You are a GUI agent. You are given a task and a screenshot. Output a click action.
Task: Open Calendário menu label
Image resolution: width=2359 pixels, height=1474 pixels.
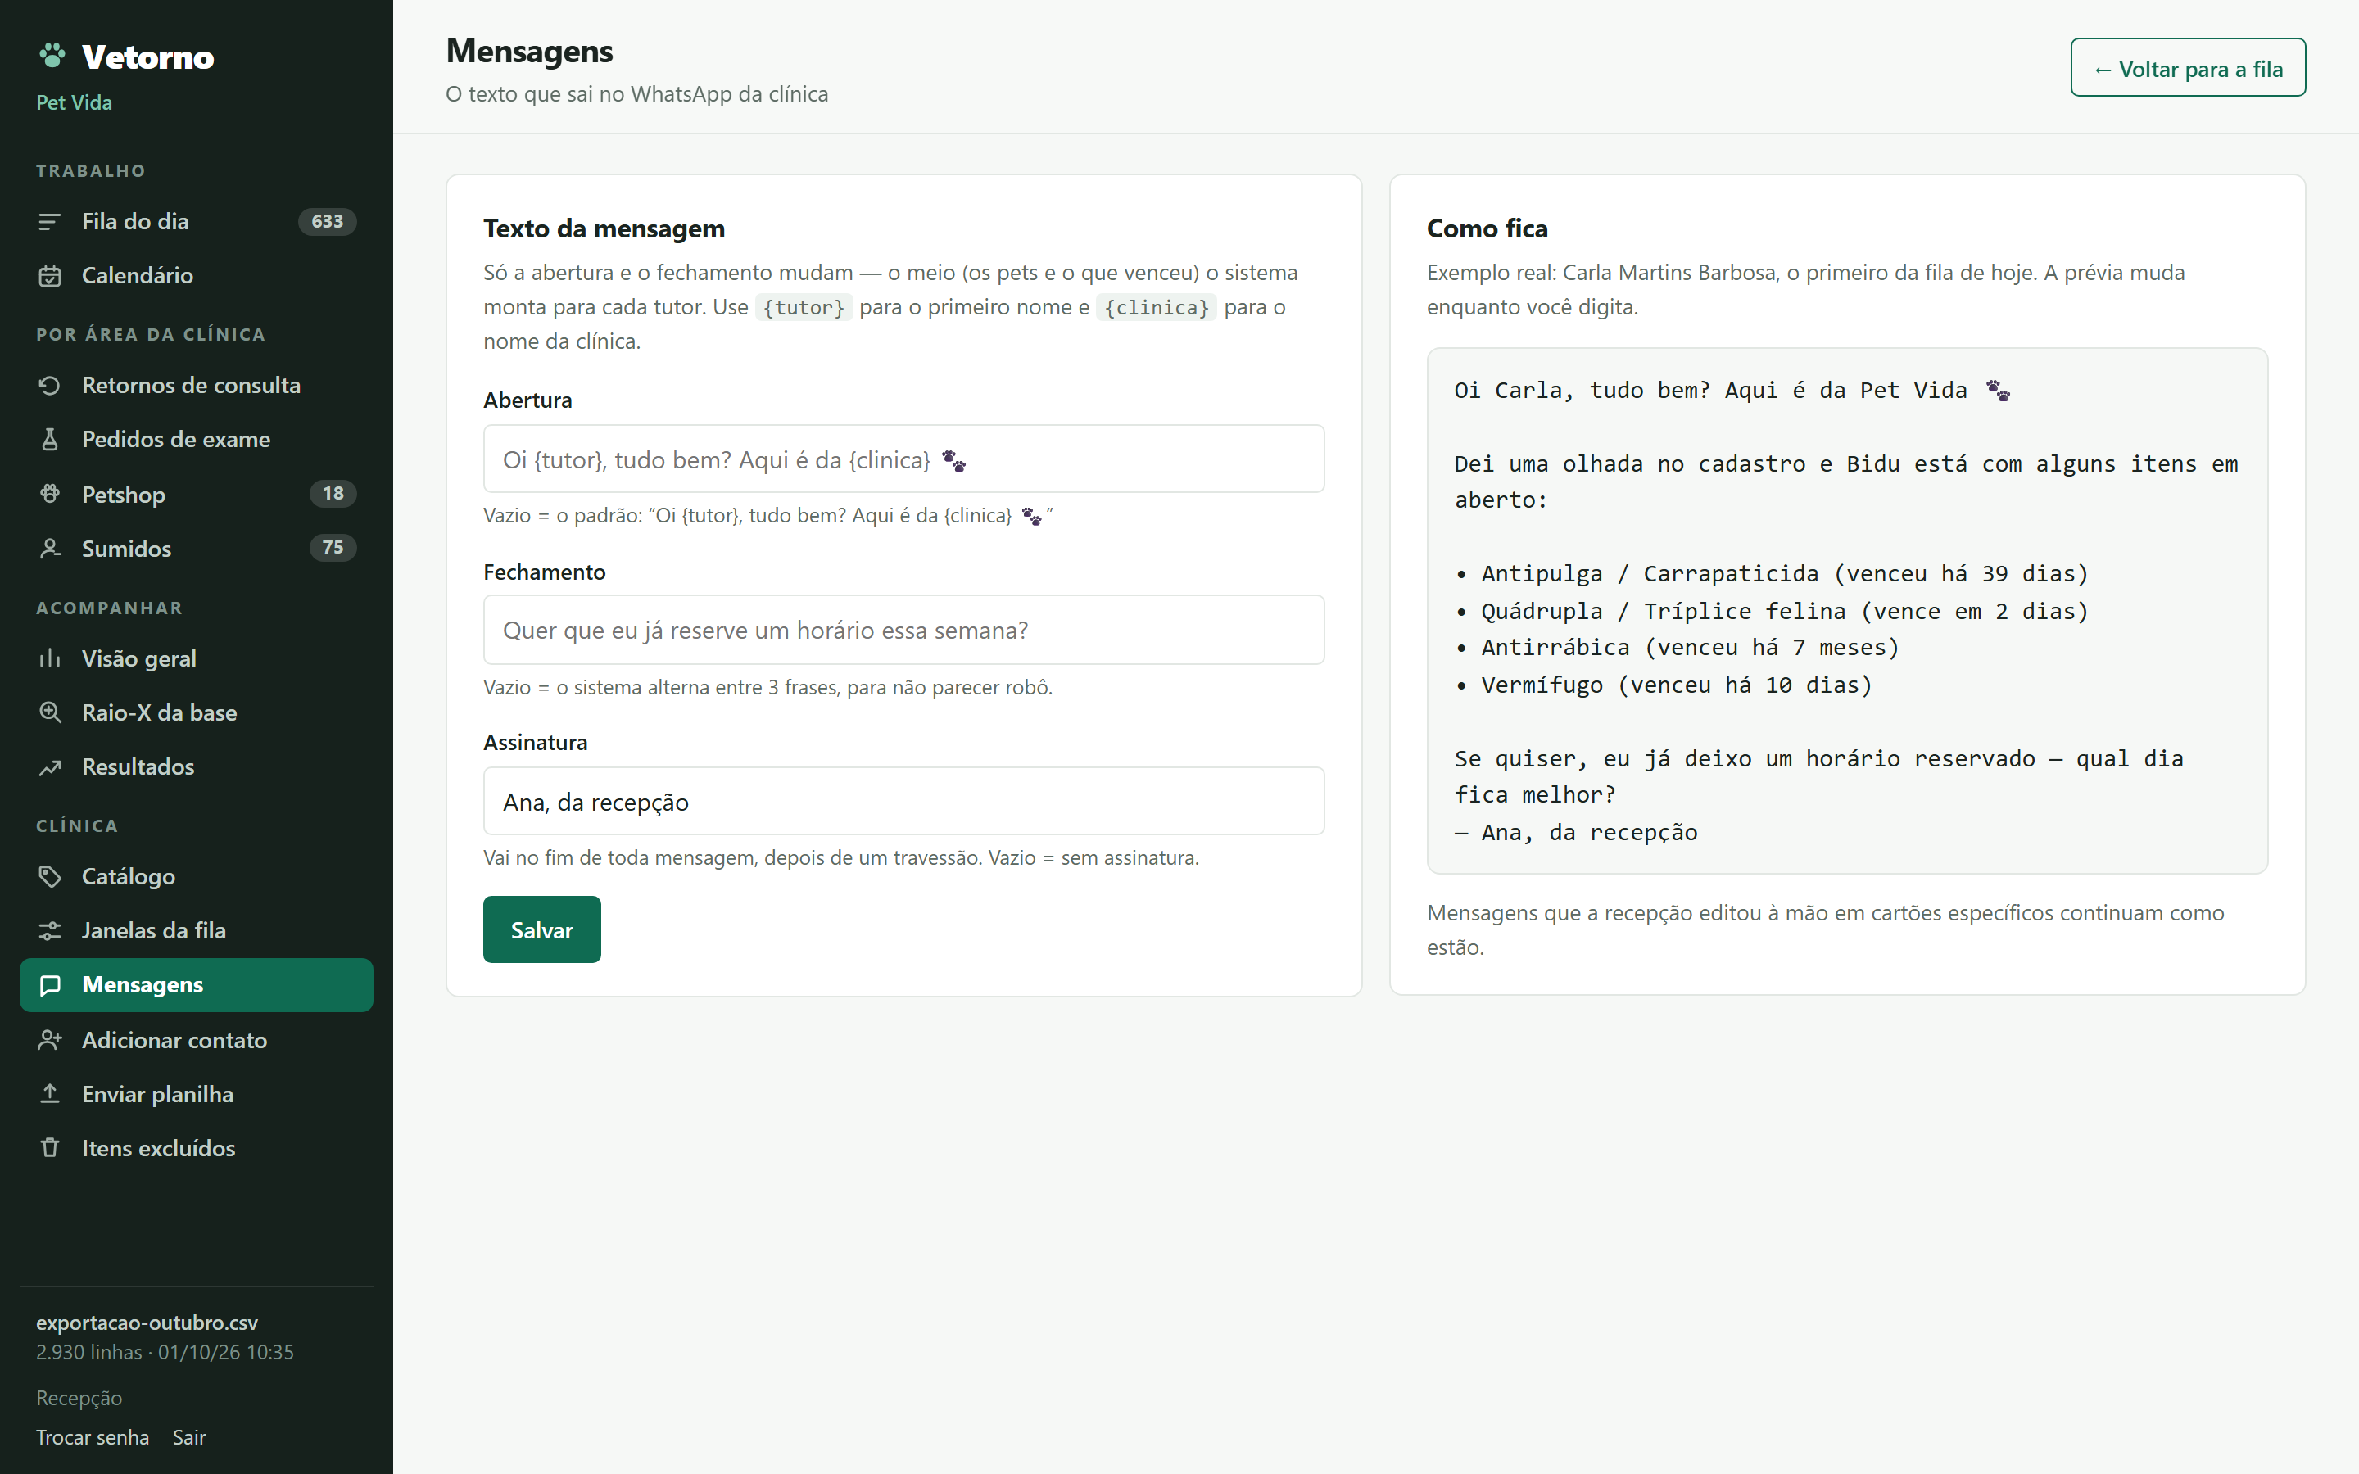pyautogui.click(x=138, y=276)
